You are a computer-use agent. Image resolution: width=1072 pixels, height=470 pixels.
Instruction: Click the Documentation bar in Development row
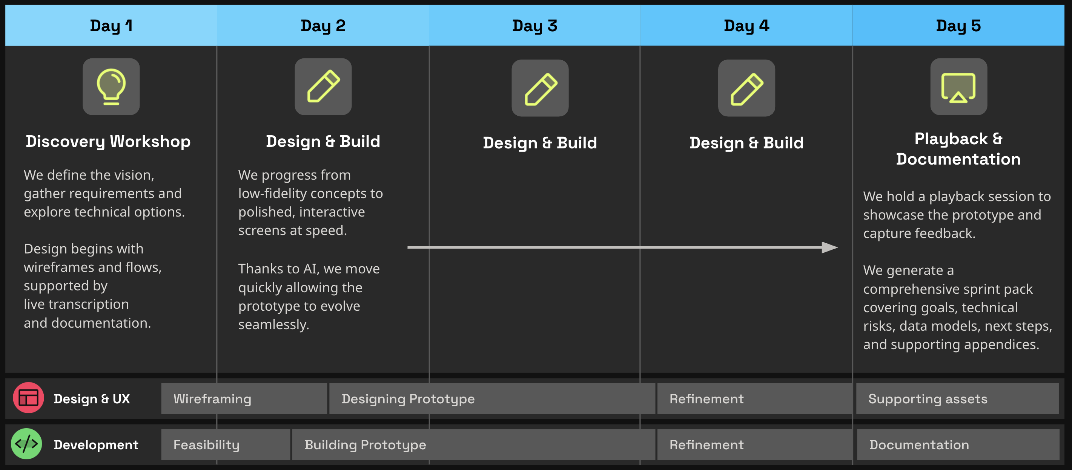point(958,445)
